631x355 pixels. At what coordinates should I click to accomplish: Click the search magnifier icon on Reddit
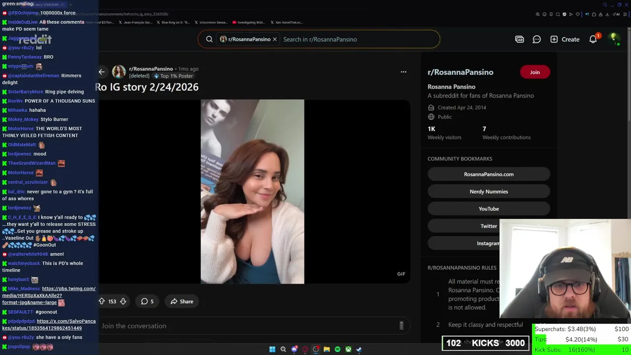tap(210, 39)
